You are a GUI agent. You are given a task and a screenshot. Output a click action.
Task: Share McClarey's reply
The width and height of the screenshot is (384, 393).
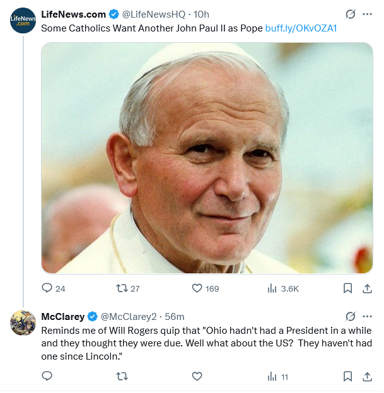367,376
